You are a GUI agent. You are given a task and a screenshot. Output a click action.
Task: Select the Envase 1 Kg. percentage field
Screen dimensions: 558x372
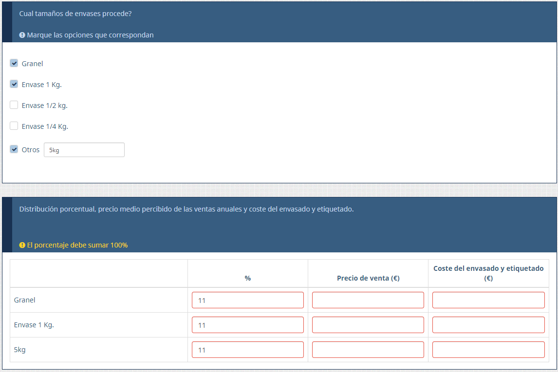click(x=247, y=325)
